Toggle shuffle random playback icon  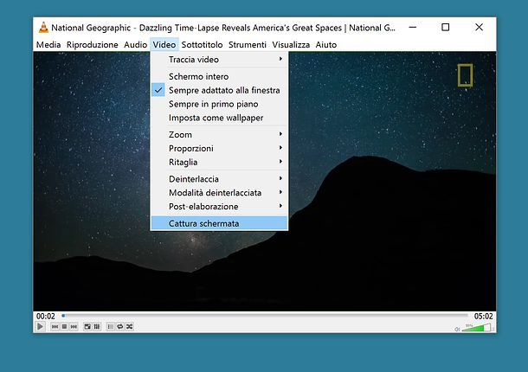pyautogui.click(x=129, y=326)
